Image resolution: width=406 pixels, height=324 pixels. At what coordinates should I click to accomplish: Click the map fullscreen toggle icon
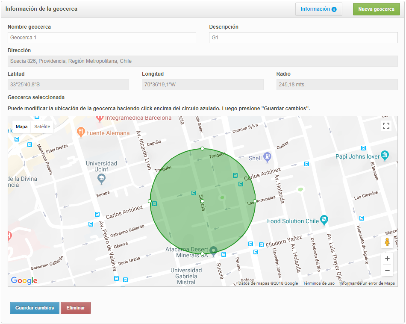click(x=386, y=126)
